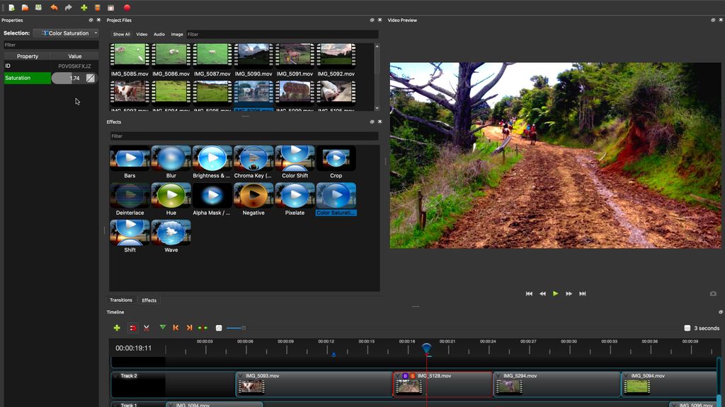Viewport: 725px width, 407px height.
Task: Select the Wave effect
Action: point(170,234)
